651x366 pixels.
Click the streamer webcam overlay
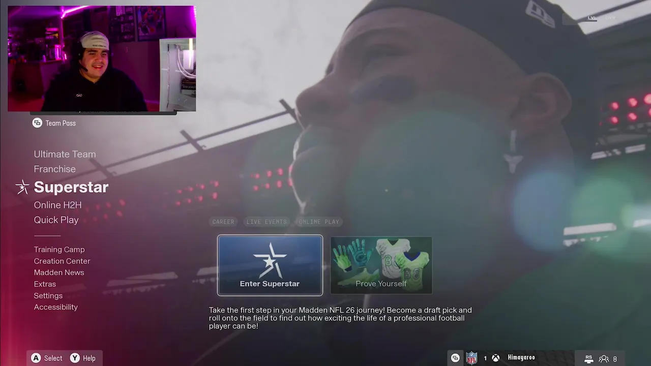[102, 58]
